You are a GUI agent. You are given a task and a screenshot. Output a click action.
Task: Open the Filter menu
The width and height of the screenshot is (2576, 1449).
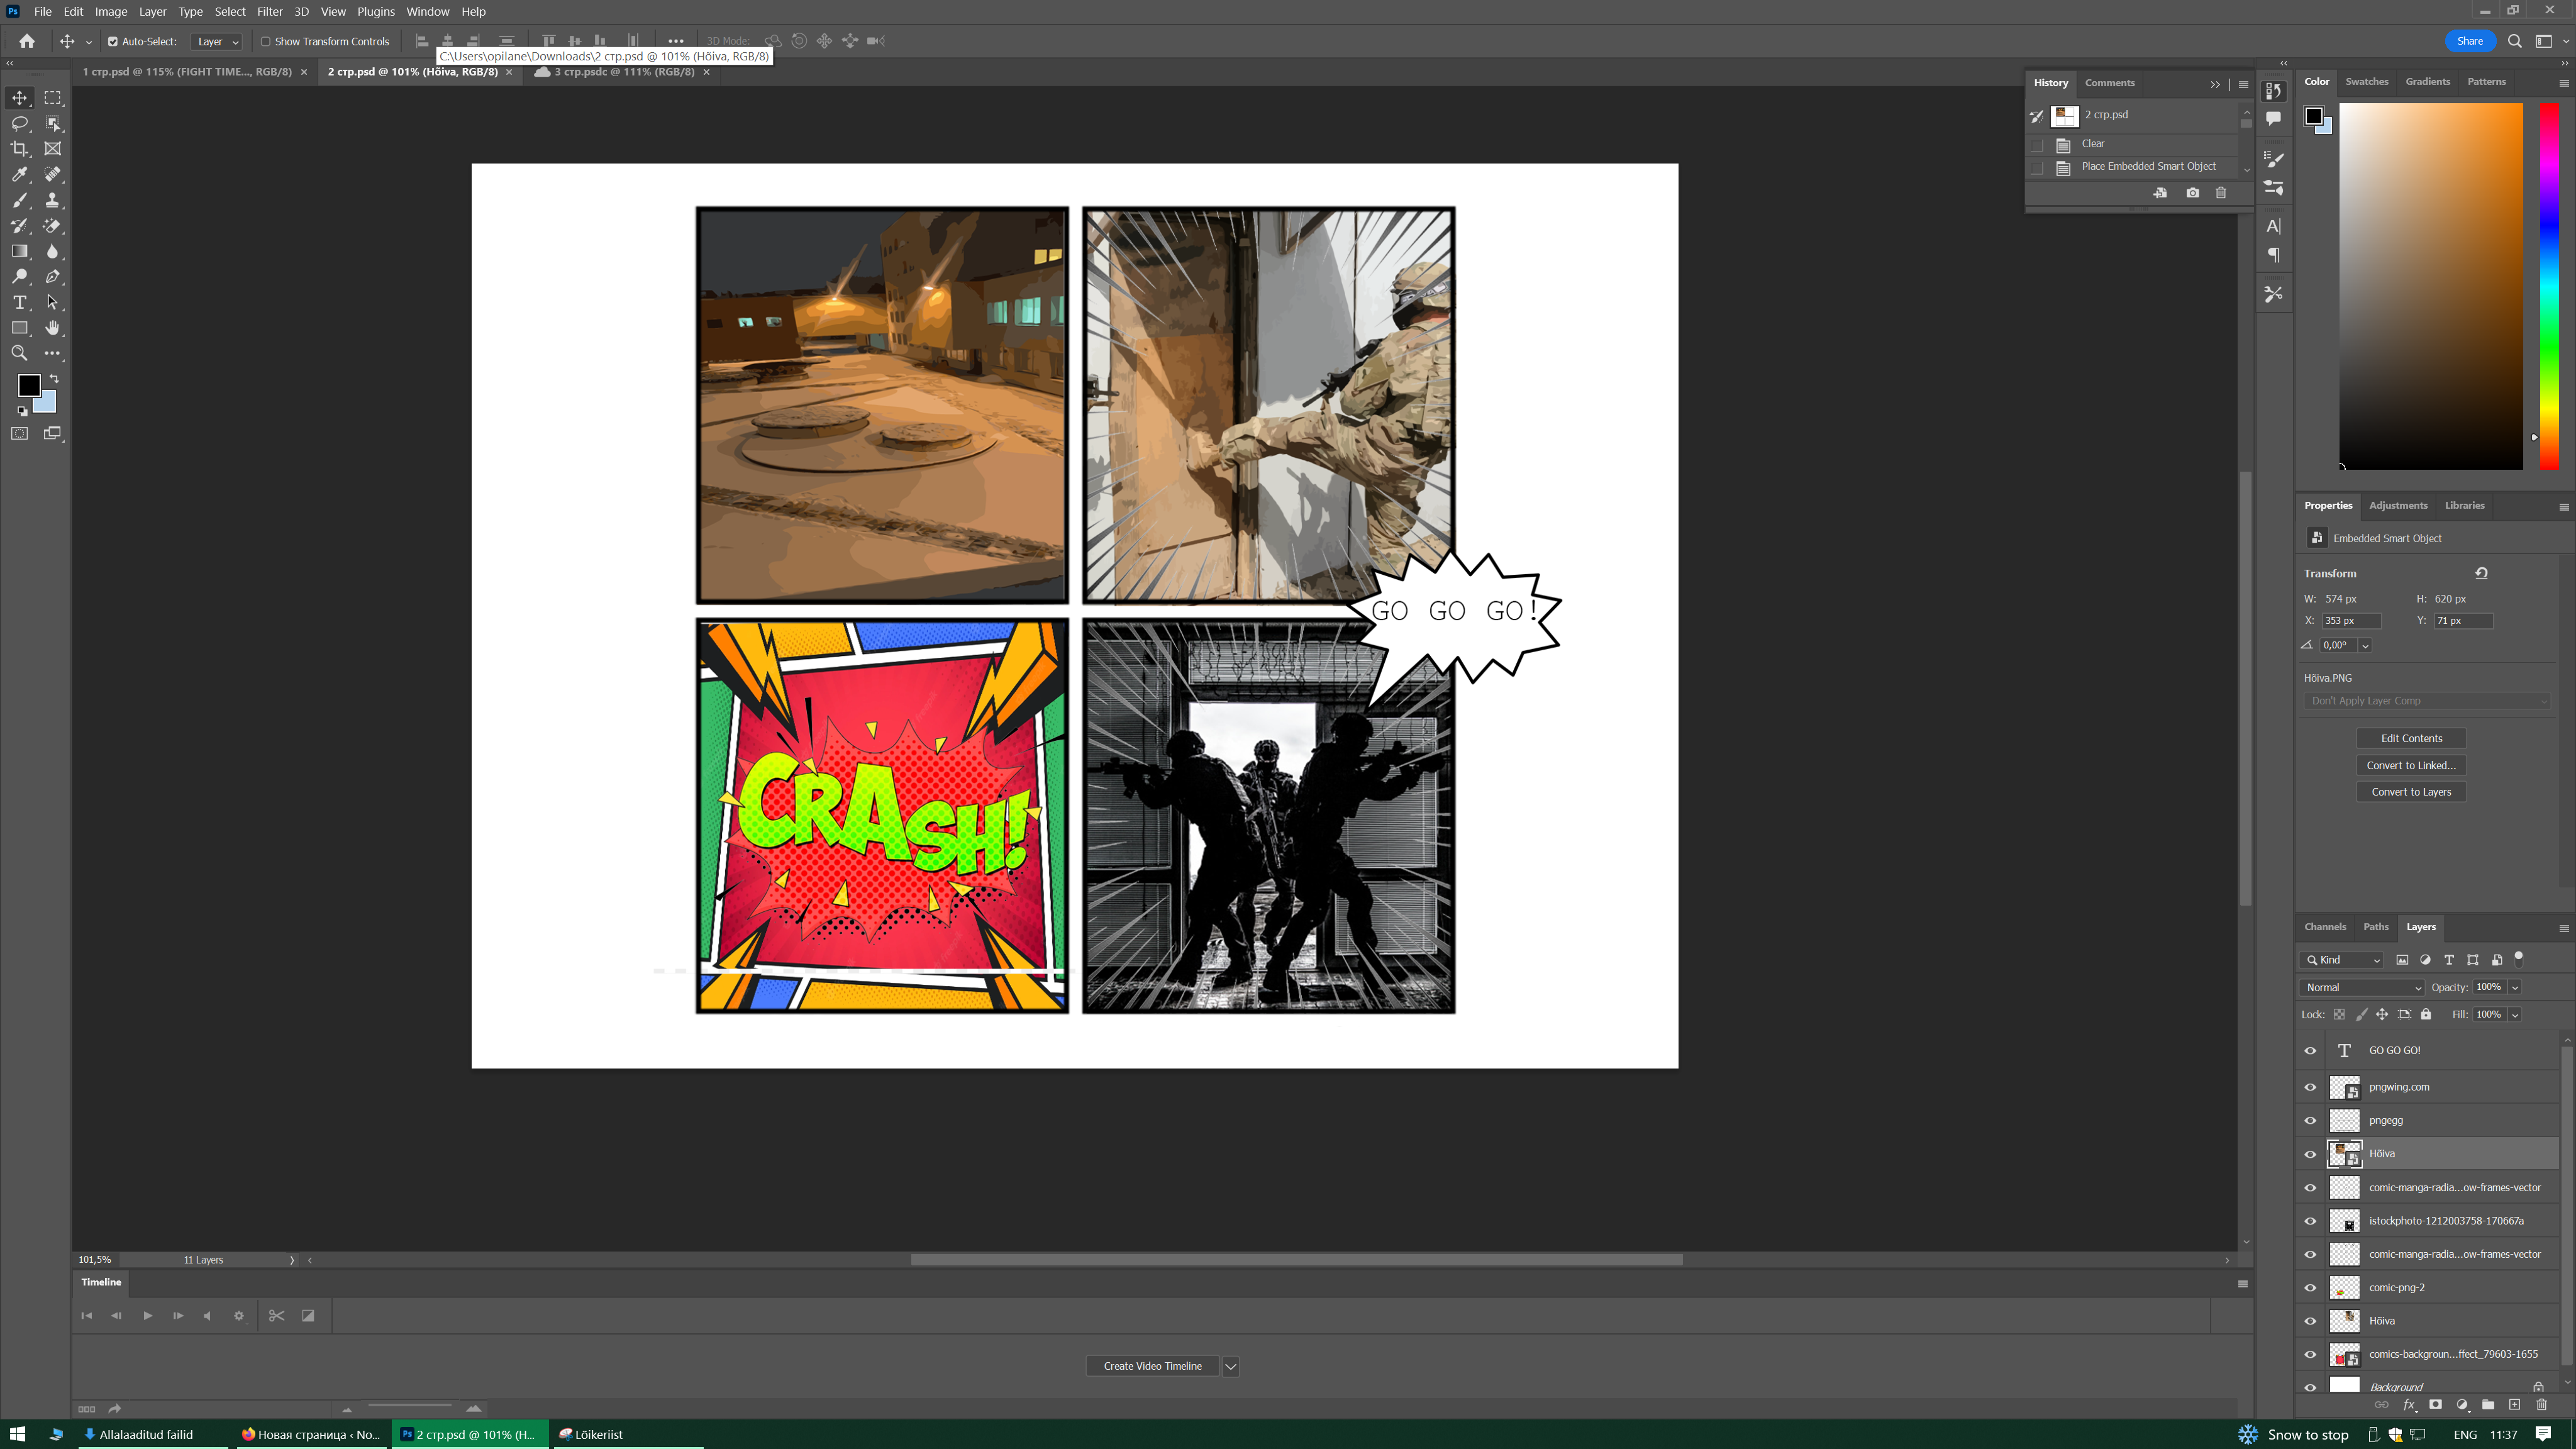point(270,12)
